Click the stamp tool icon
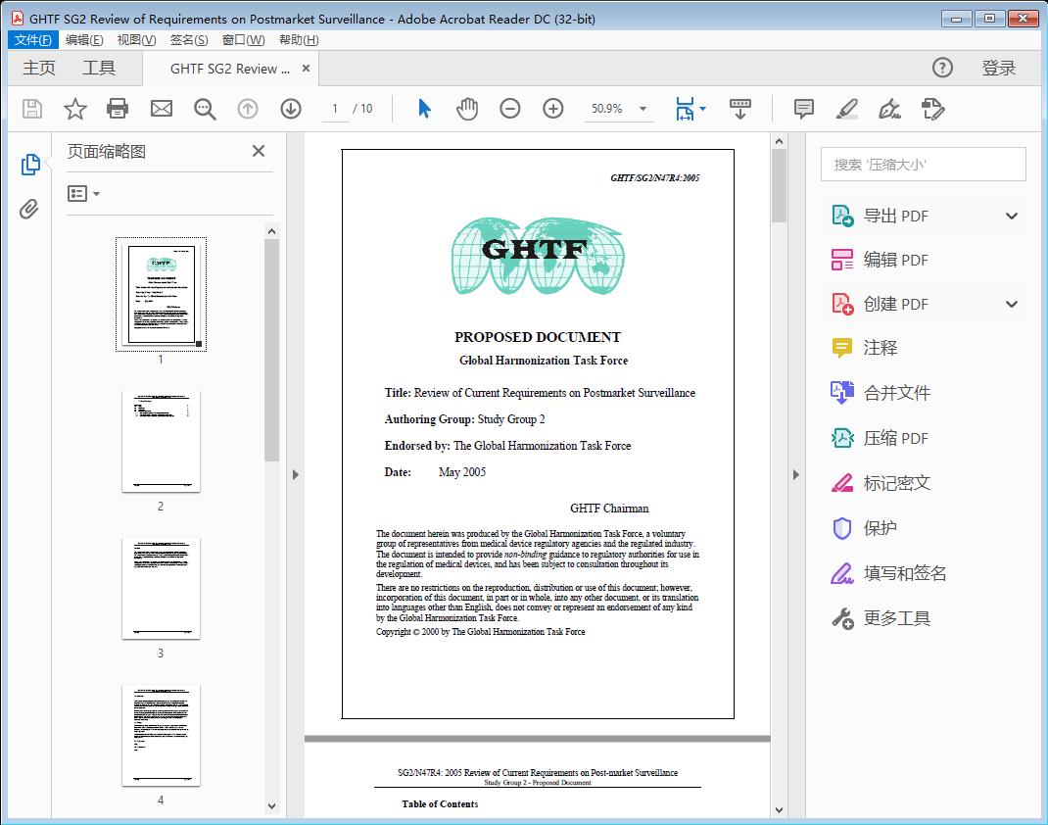The image size is (1048, 825). coord(932,109)
